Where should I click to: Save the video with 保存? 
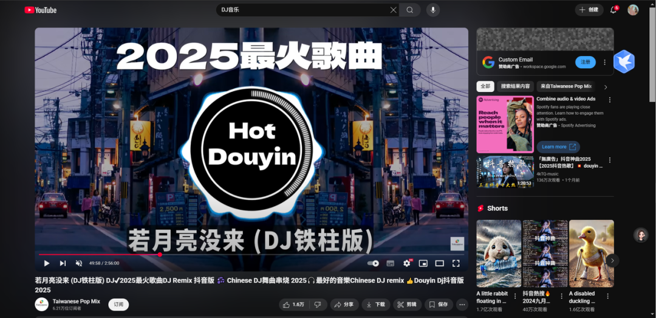439,305
